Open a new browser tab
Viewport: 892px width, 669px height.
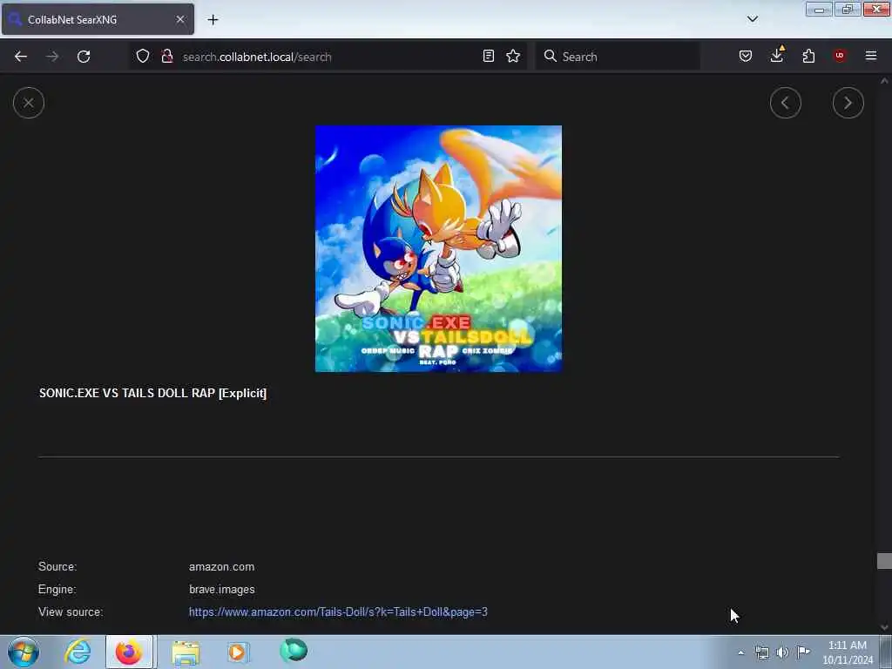point(213,20)
